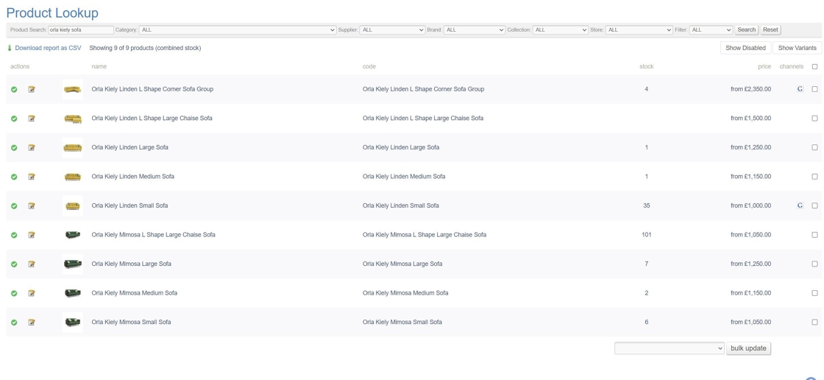The image size is (824, 380).
Task: Click the green download arrow icon
Action: (10, 48)
